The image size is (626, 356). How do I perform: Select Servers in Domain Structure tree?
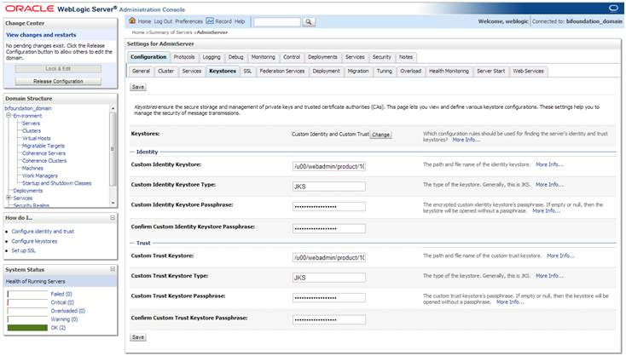(31, 123)
